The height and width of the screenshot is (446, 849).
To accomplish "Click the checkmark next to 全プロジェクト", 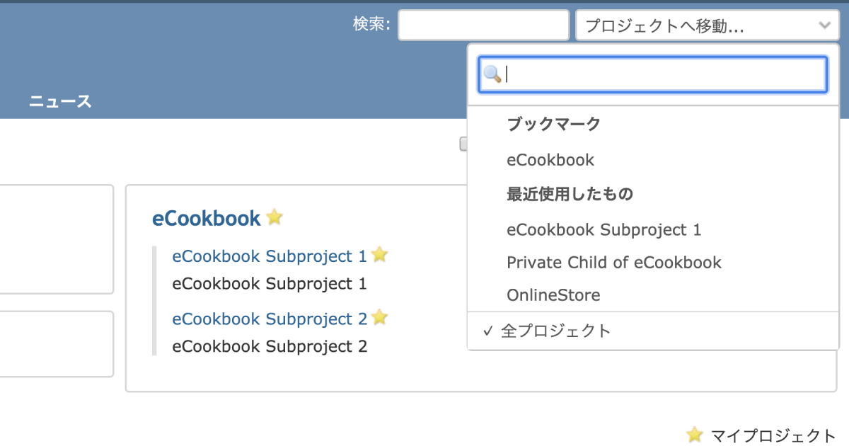I will [487, 331].
